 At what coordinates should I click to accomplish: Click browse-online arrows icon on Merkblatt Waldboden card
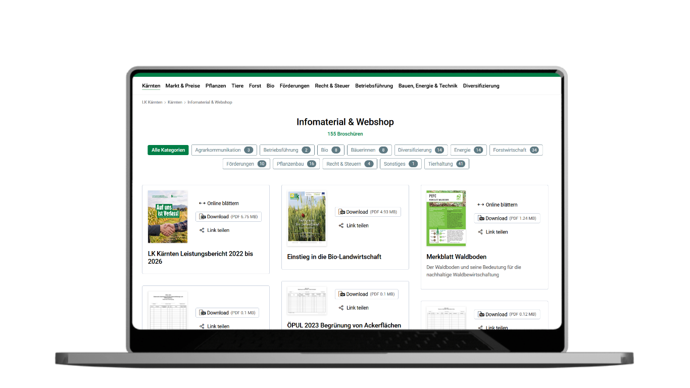(x=481, y=205)
